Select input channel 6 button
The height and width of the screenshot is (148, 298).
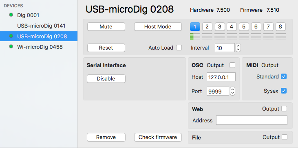pos(256,27)
